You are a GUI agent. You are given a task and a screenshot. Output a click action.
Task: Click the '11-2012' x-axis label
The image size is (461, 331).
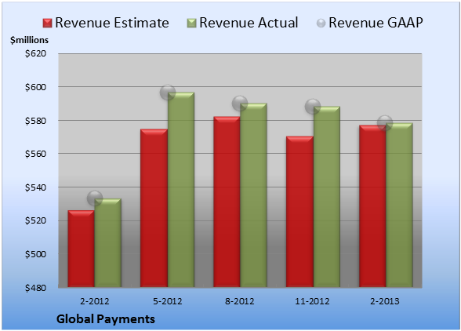[312, 301]
